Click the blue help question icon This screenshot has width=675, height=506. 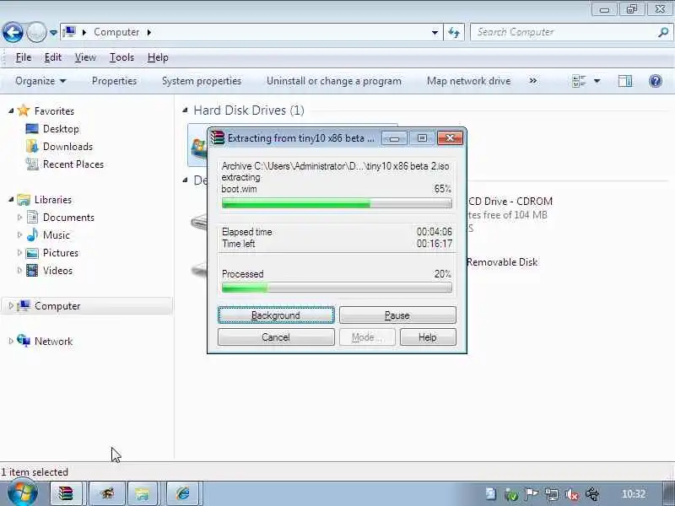(x=656, y=81)
